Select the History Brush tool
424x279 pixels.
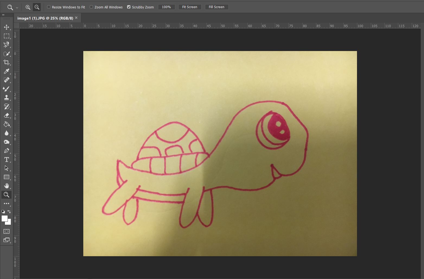tap(7, 107)
